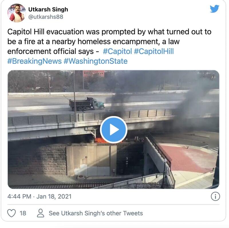The image size is (229, 228).
Task: Visit the #WashingtonState hashtag
Action: tap(96, 61)
